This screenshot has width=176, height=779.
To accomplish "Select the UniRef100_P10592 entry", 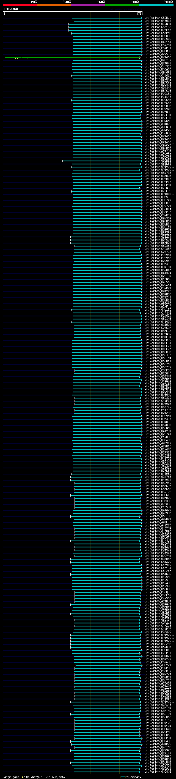I will coord(158,696).
